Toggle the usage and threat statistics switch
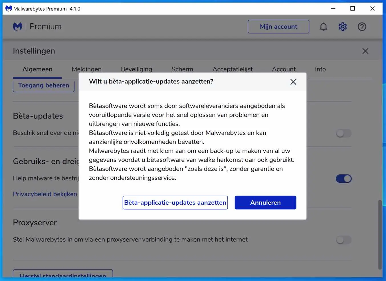 pos(344,179)
